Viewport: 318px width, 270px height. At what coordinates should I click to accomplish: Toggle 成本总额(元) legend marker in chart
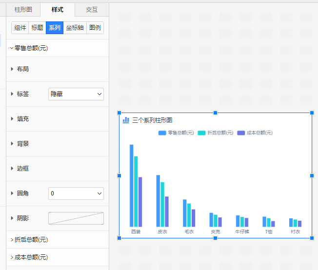(241, 133)
